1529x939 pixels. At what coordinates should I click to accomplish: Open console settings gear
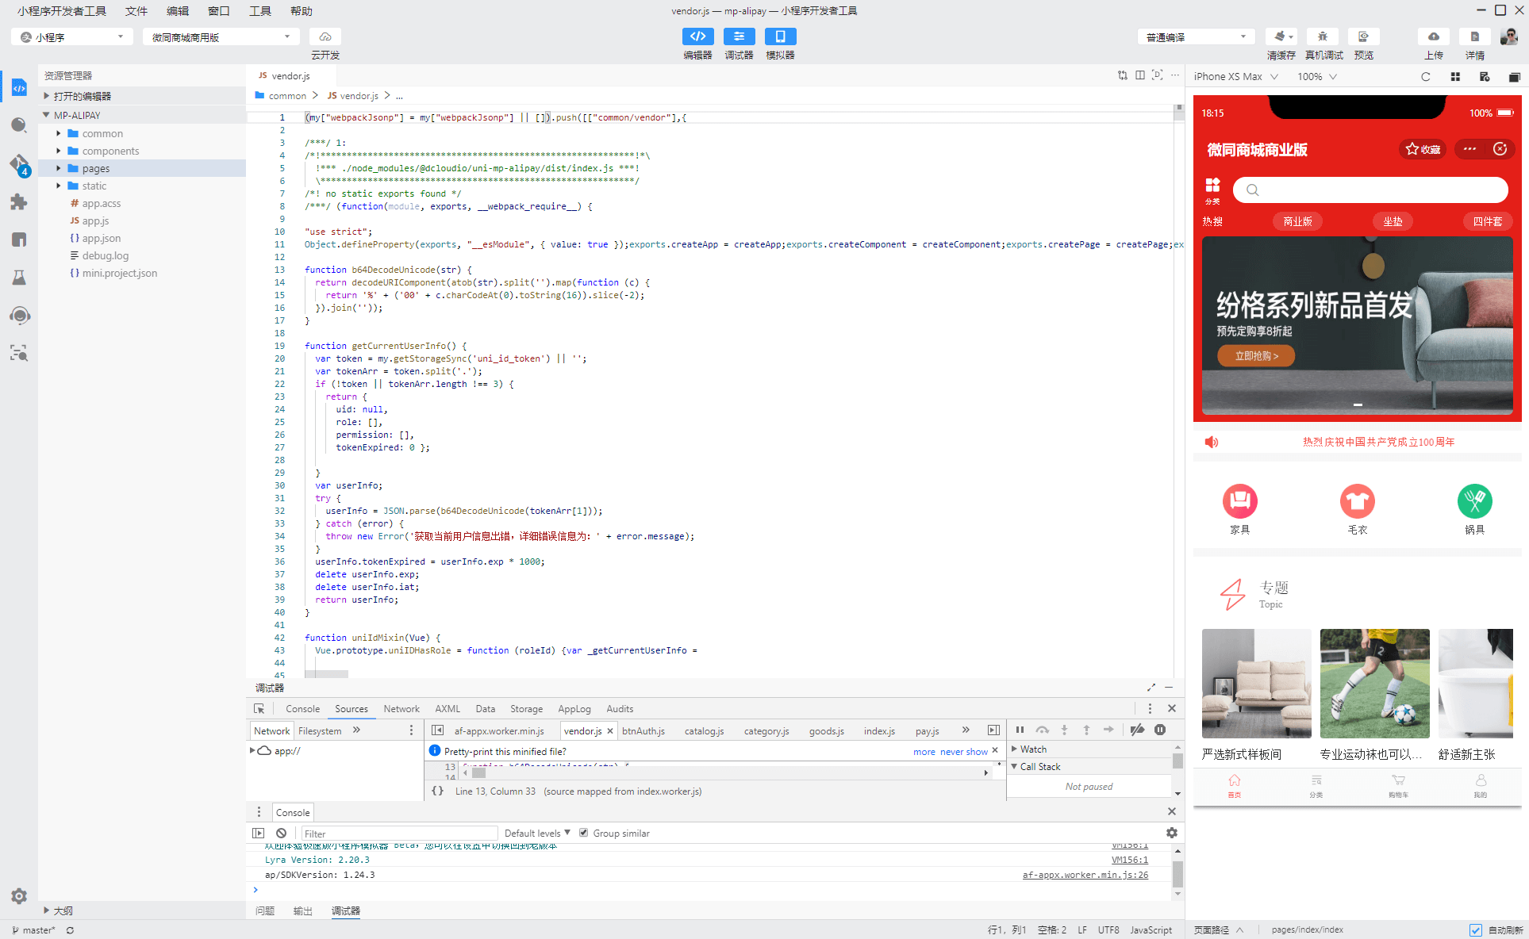[x=1171, y=833]
